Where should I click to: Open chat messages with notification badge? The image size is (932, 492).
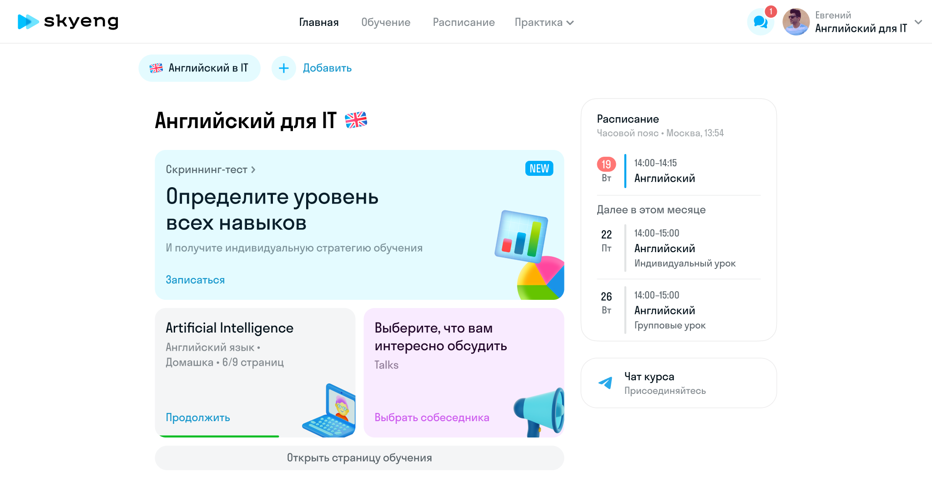tap(761, 21)
